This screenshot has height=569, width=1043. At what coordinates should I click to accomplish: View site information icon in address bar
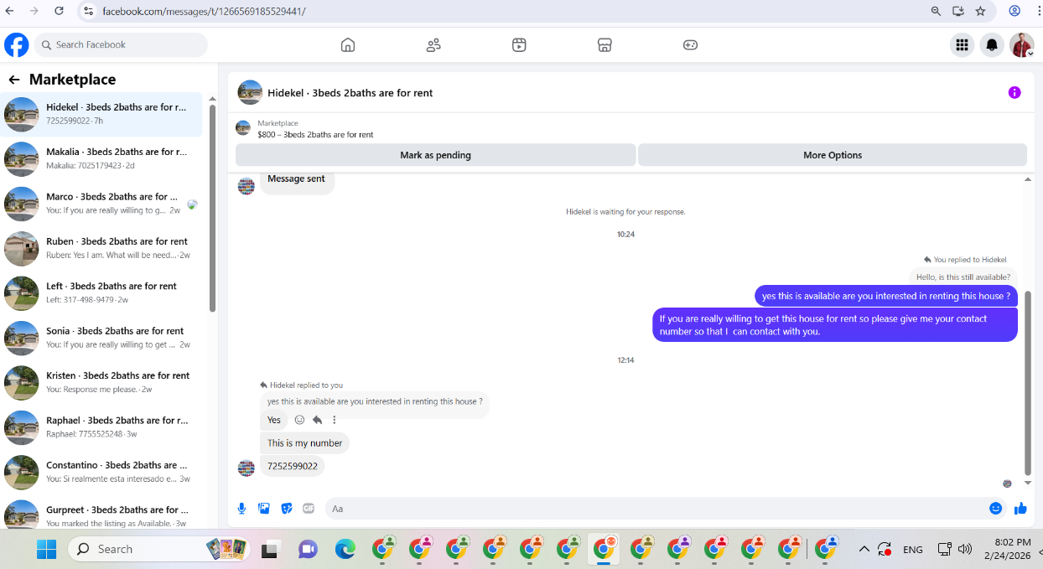[x=89, y=11]
